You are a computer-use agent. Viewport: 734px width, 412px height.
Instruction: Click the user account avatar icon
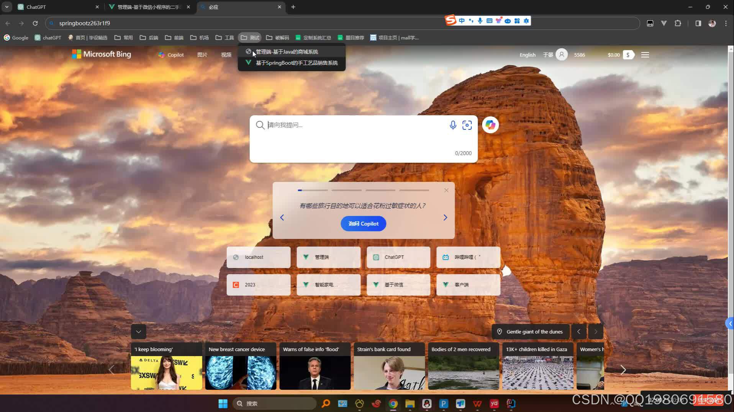562,55
